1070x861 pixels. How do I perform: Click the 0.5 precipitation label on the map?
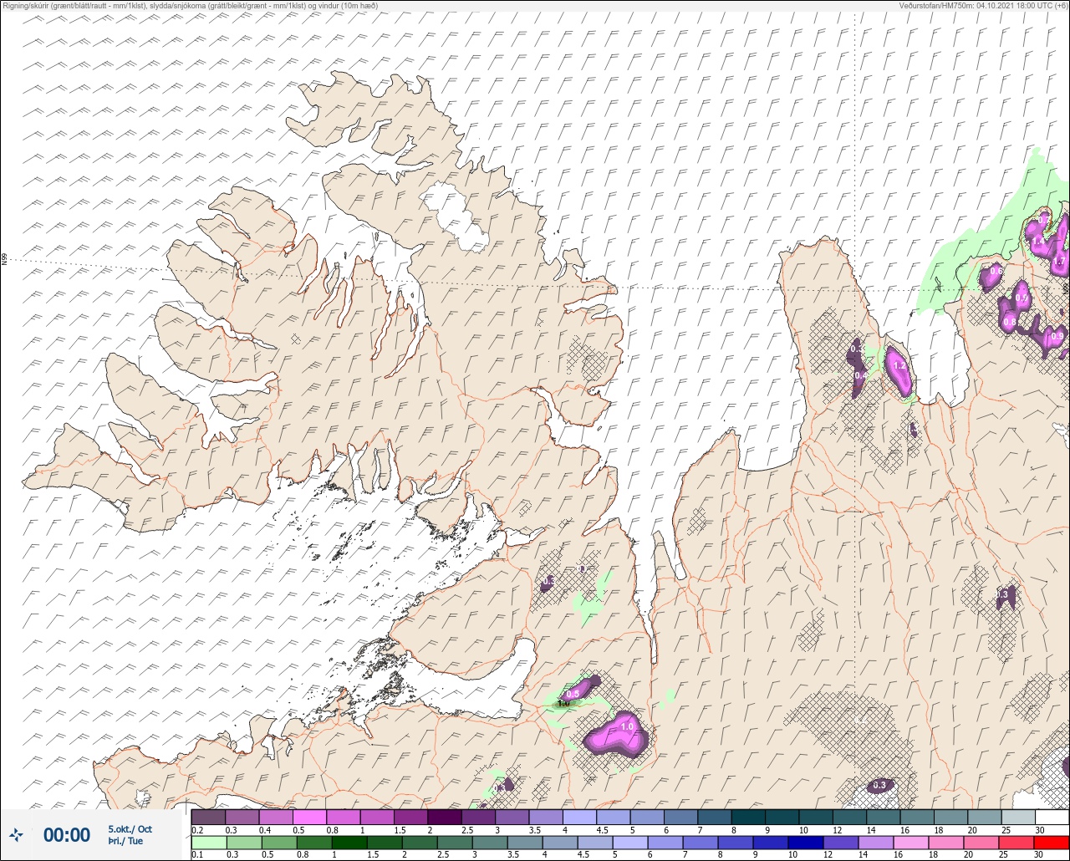pos(573,694)
